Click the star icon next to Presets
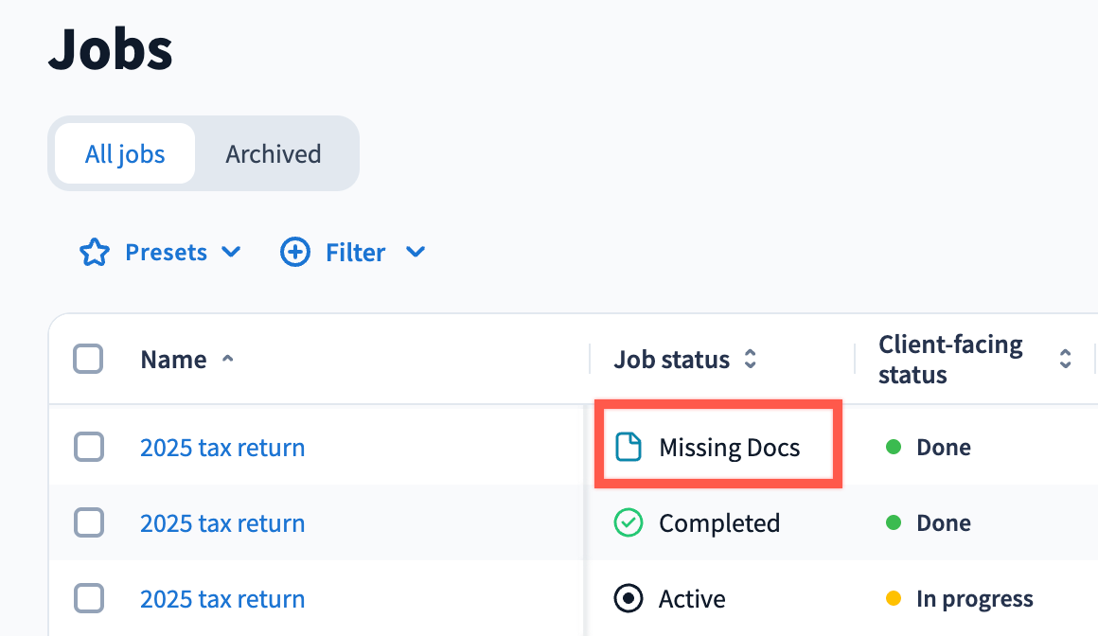1098x636 pixels. (x=94, y=253)
